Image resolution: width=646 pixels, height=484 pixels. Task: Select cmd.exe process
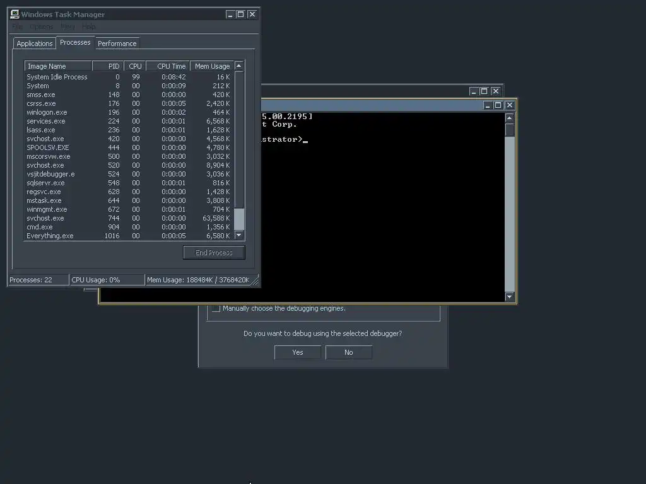point(129,227)
